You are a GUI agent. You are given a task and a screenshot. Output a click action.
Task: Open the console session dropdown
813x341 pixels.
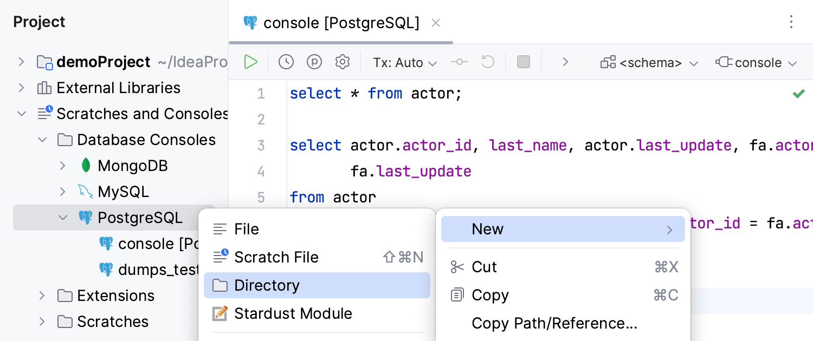point(757,63)
